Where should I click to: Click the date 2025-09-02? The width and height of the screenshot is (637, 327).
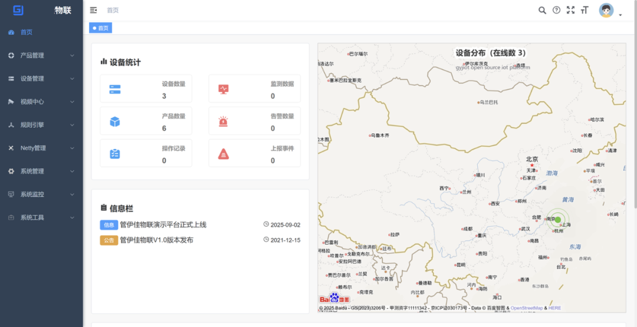click(x=285, y=224)
